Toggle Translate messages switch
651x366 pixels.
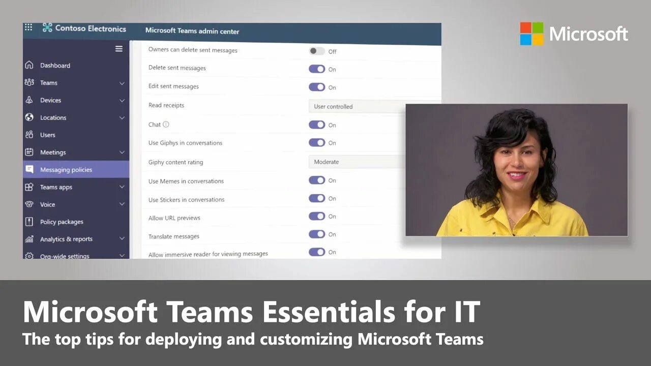coord(317,234)
